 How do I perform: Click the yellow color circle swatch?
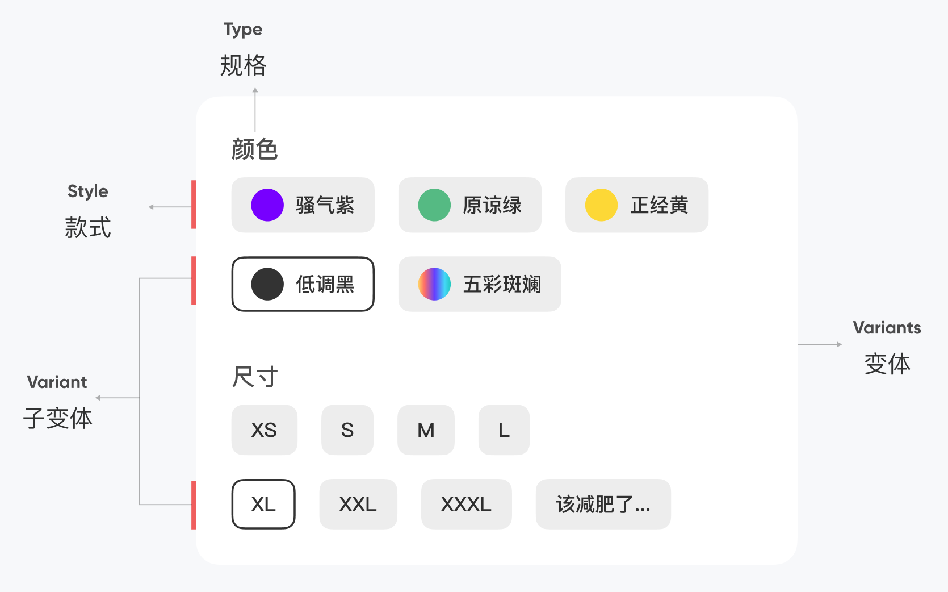601,205
